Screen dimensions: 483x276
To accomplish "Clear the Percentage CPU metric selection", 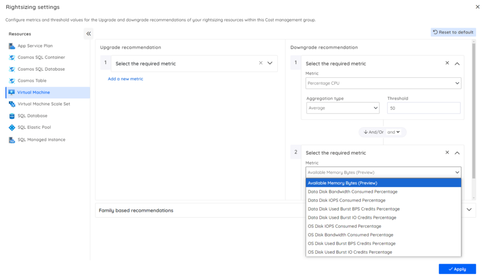I will coord(447,63).
